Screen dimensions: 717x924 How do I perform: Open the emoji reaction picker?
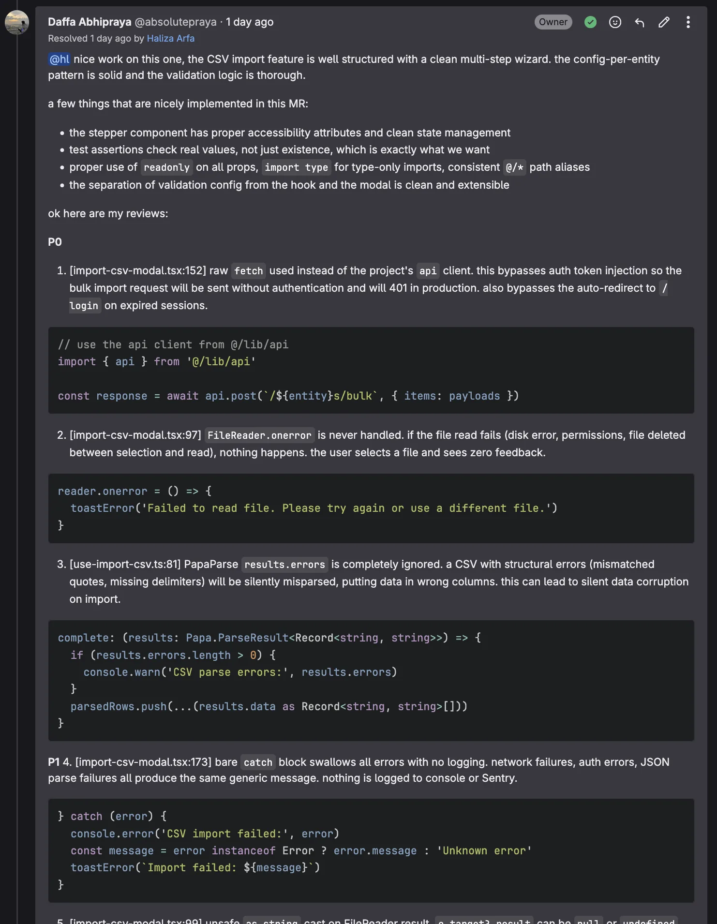615,22
